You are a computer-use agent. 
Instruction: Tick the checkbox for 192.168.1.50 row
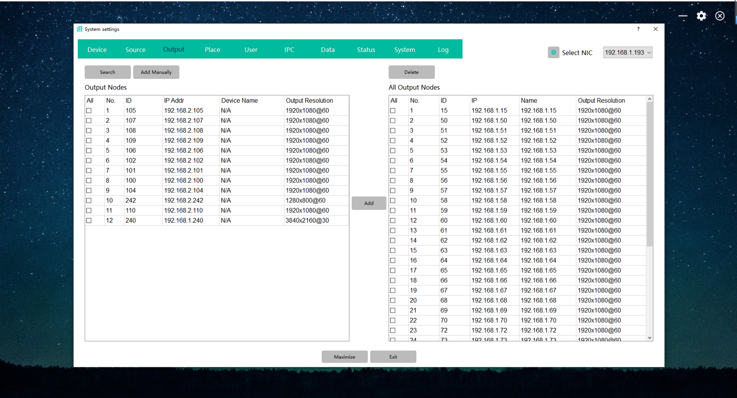(393, 121)
